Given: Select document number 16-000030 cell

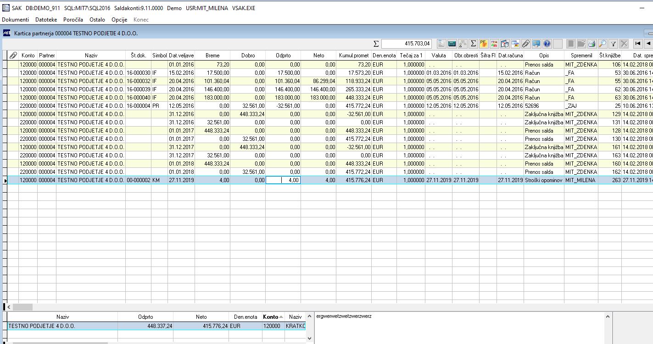Looking at the screenshot, I should click(138, 73).
